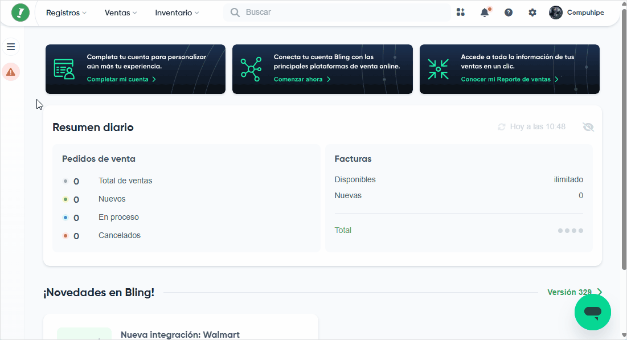Expand the Registros dropdown menu
Viewport: 627px width, 340px height.
click(66, 13)
